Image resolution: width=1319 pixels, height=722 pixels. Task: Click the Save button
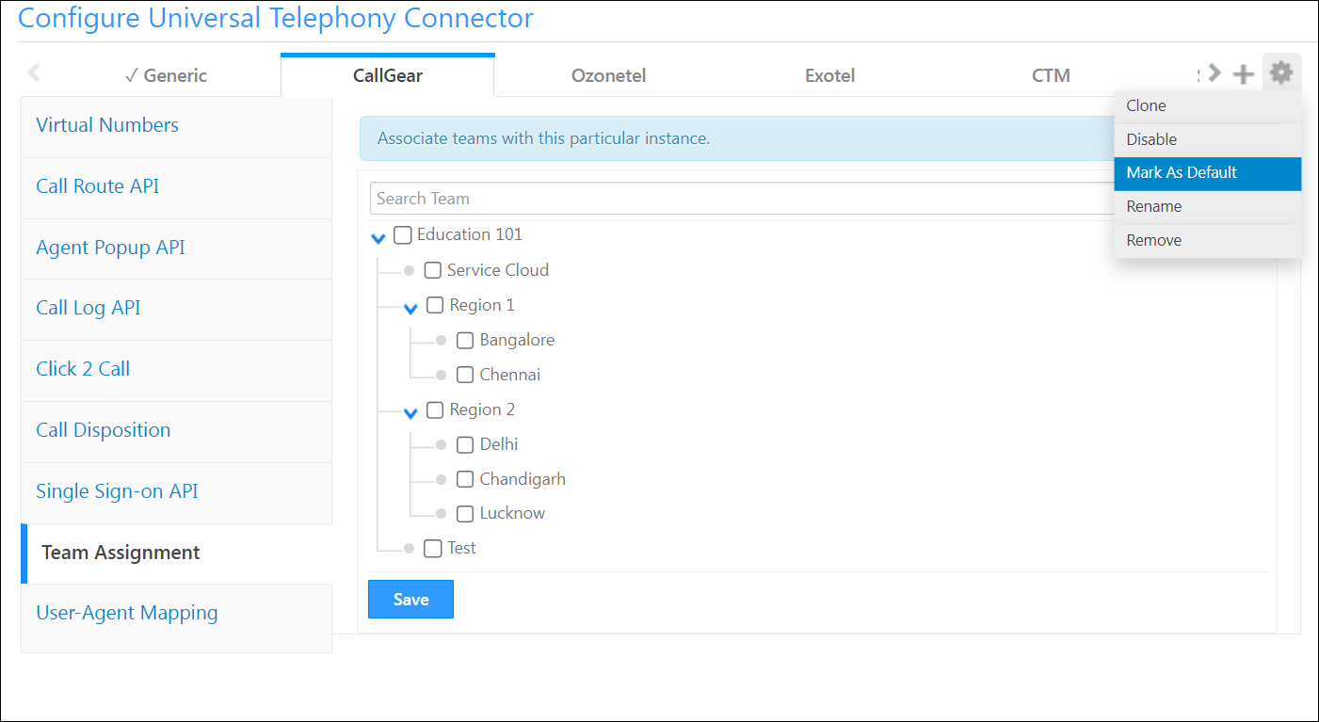[x=410, y=600]
